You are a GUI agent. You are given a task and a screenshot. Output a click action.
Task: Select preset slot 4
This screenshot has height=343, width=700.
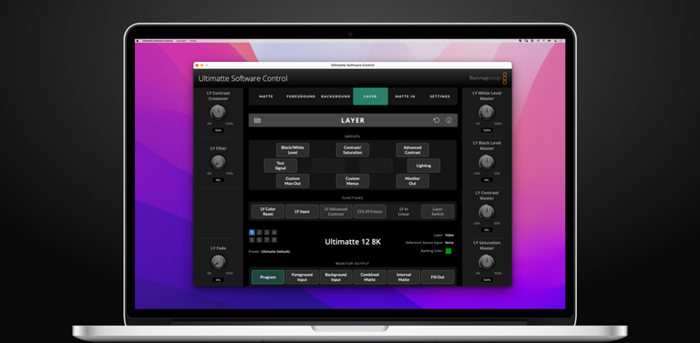pos(274,233)
